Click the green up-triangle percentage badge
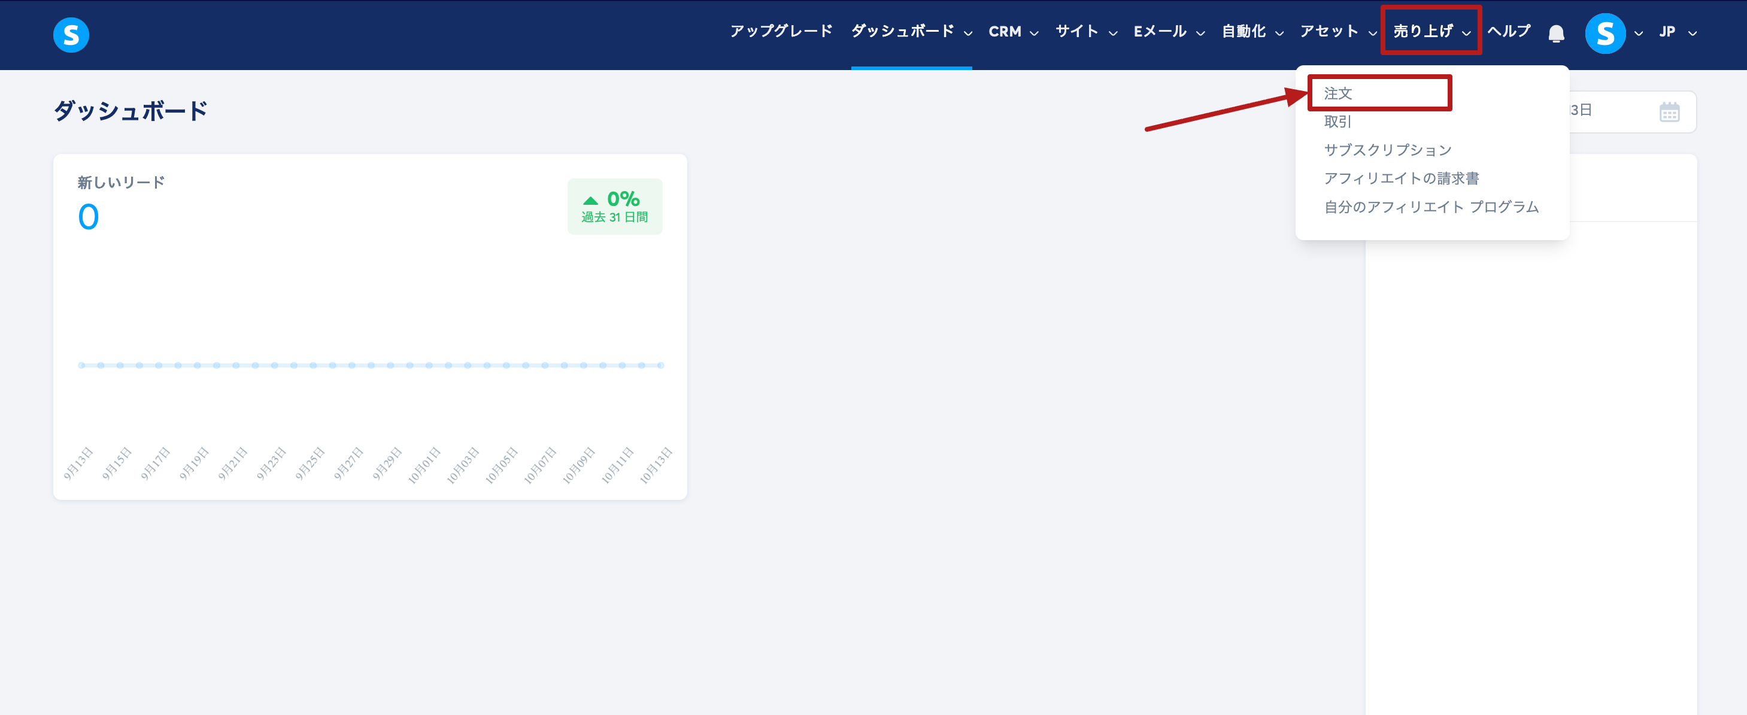The width and height of the screenshot is (1747, 715). (614, 206)
